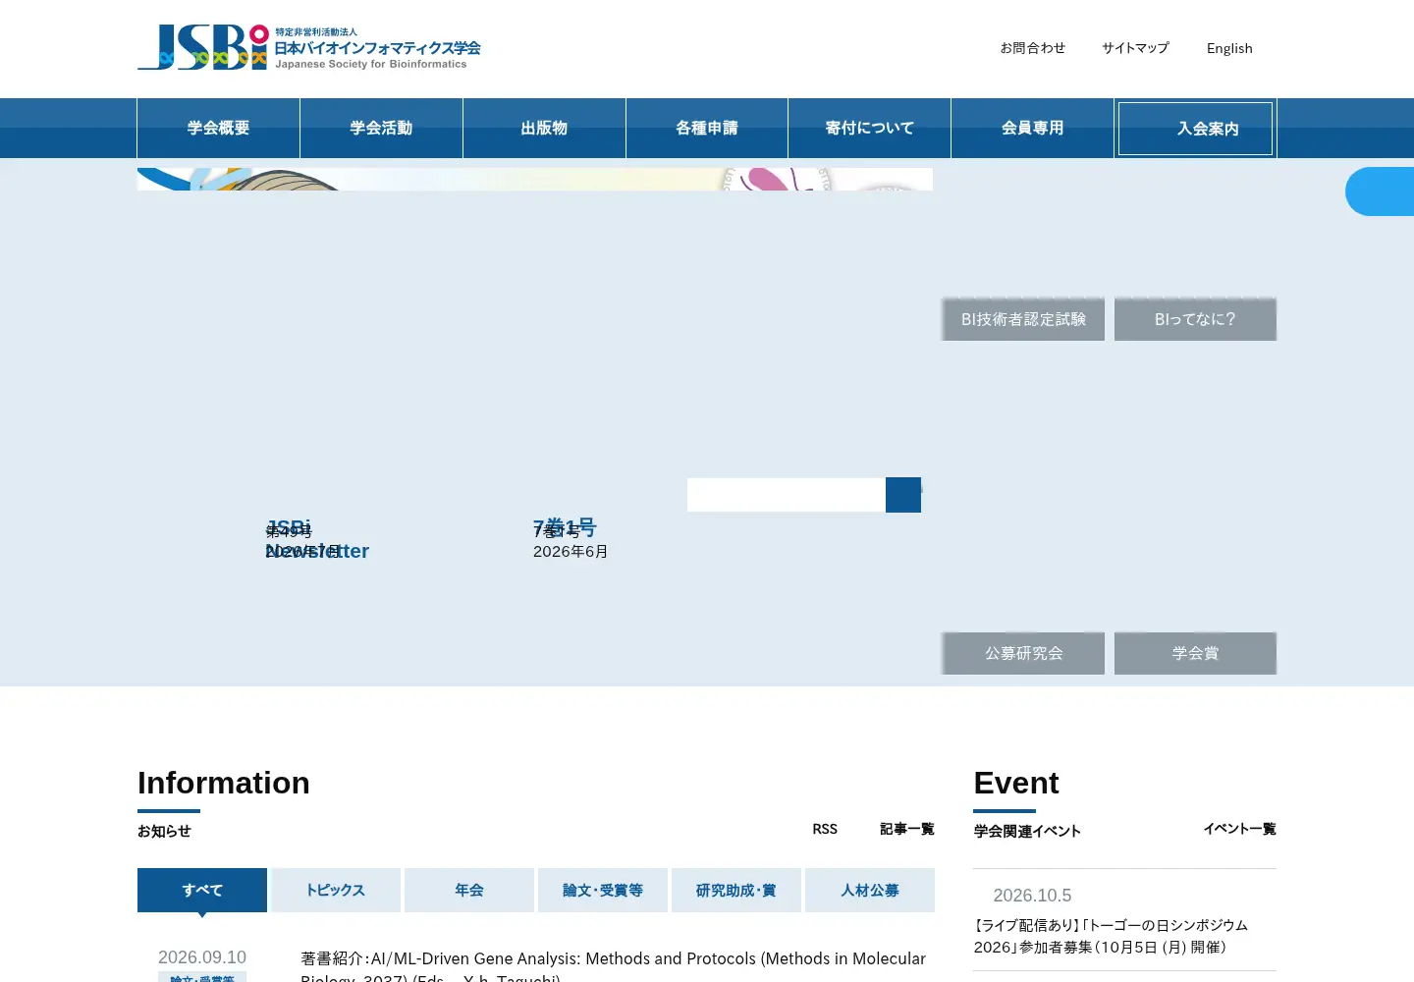Image resolution: width=1414 pixels, height=982 pixels.
Task: Open the 7巻1号 journal link
Action: [565, 527]
